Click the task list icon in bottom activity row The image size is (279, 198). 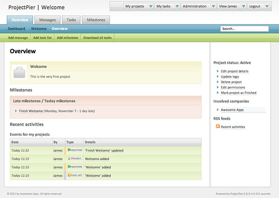coord(69,175)
